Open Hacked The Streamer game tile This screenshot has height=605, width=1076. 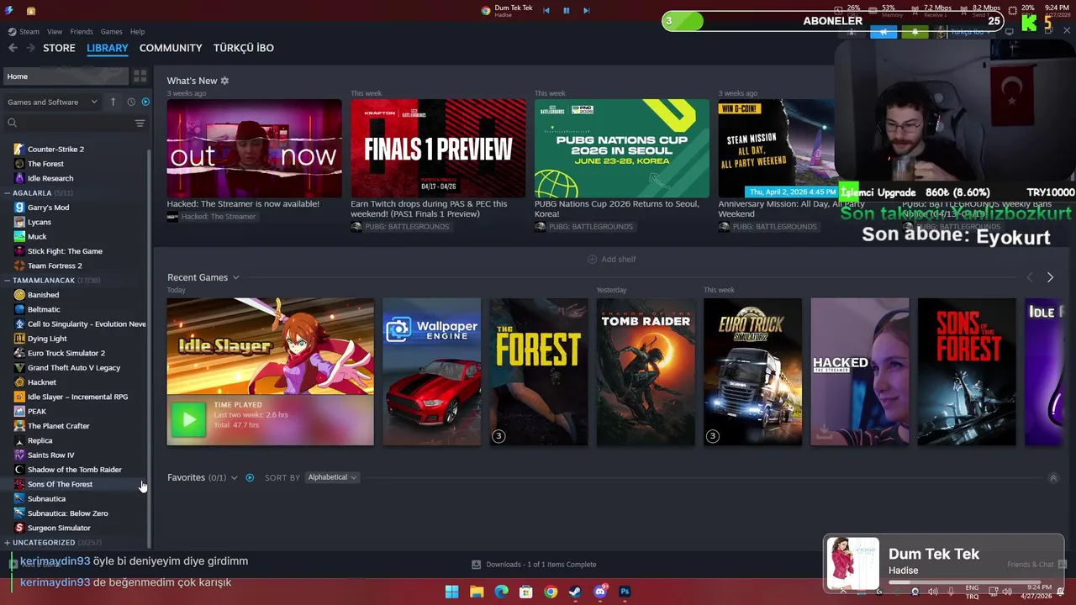[860, 371]
